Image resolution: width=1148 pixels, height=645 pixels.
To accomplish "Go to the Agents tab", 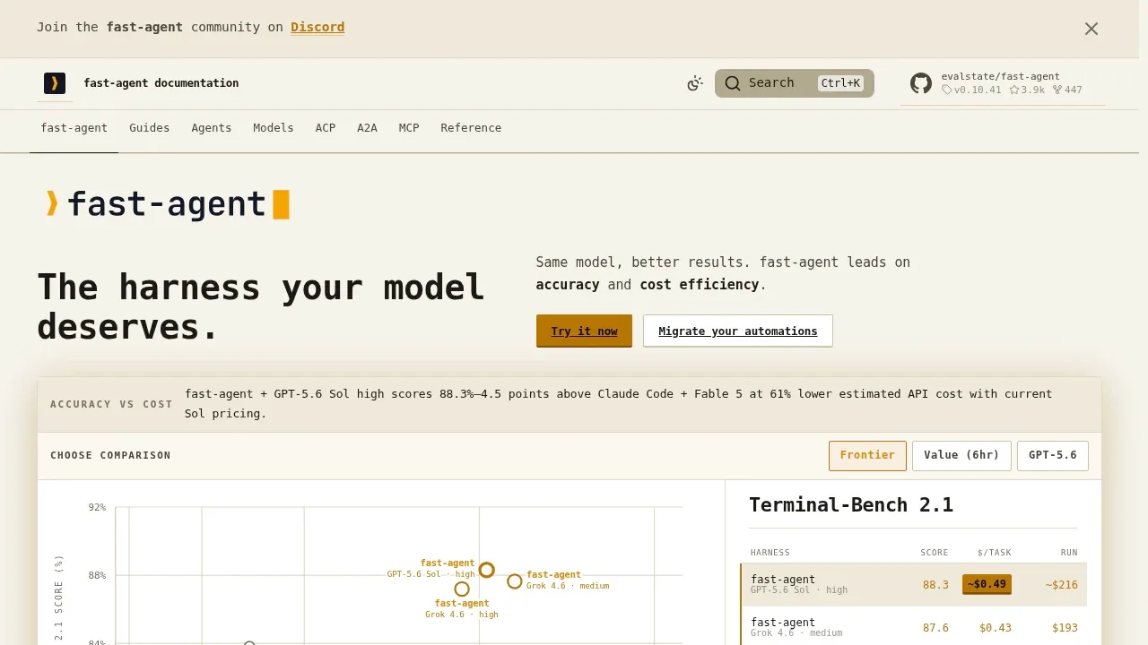I will pos(212,128).
